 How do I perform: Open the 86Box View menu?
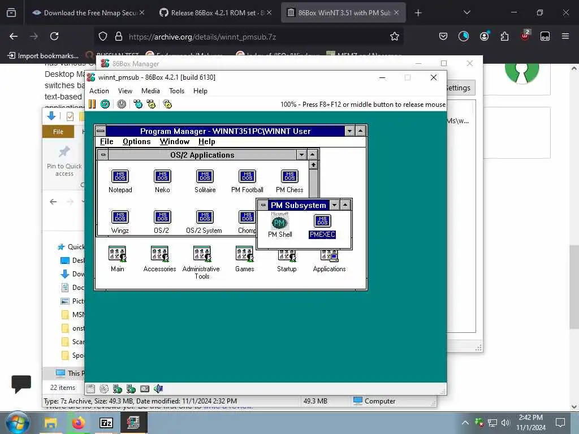[125, 91]
